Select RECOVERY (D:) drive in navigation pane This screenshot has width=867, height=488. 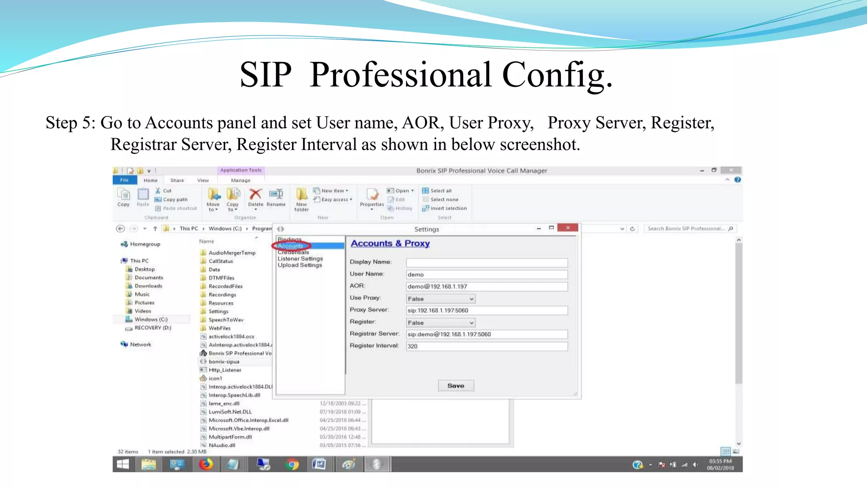tap(149, 328)
